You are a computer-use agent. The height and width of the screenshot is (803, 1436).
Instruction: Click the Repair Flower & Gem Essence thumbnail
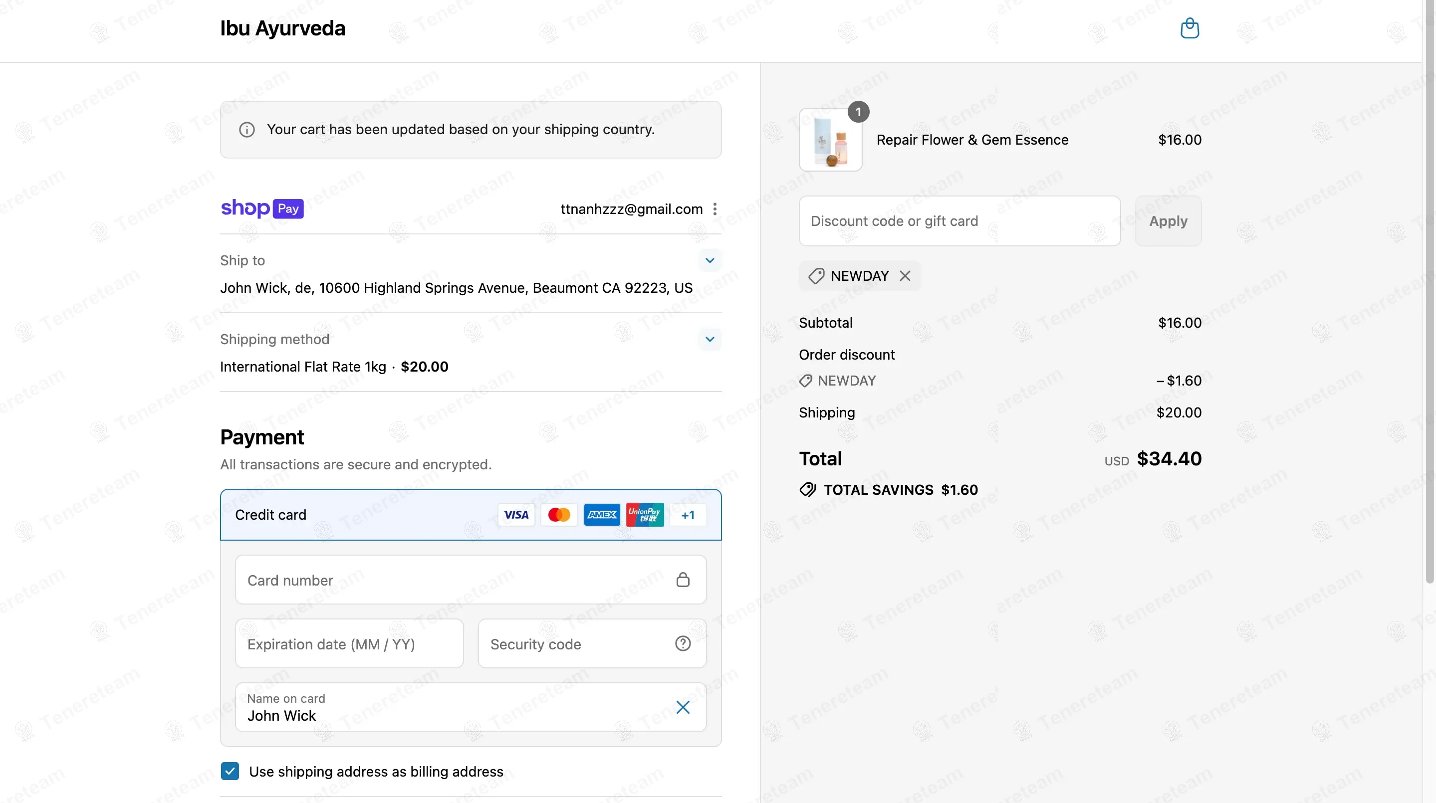[x=831, y=139]
